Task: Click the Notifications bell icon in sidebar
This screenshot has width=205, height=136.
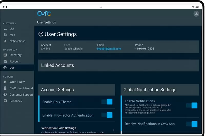Action: tap(5, 41)
